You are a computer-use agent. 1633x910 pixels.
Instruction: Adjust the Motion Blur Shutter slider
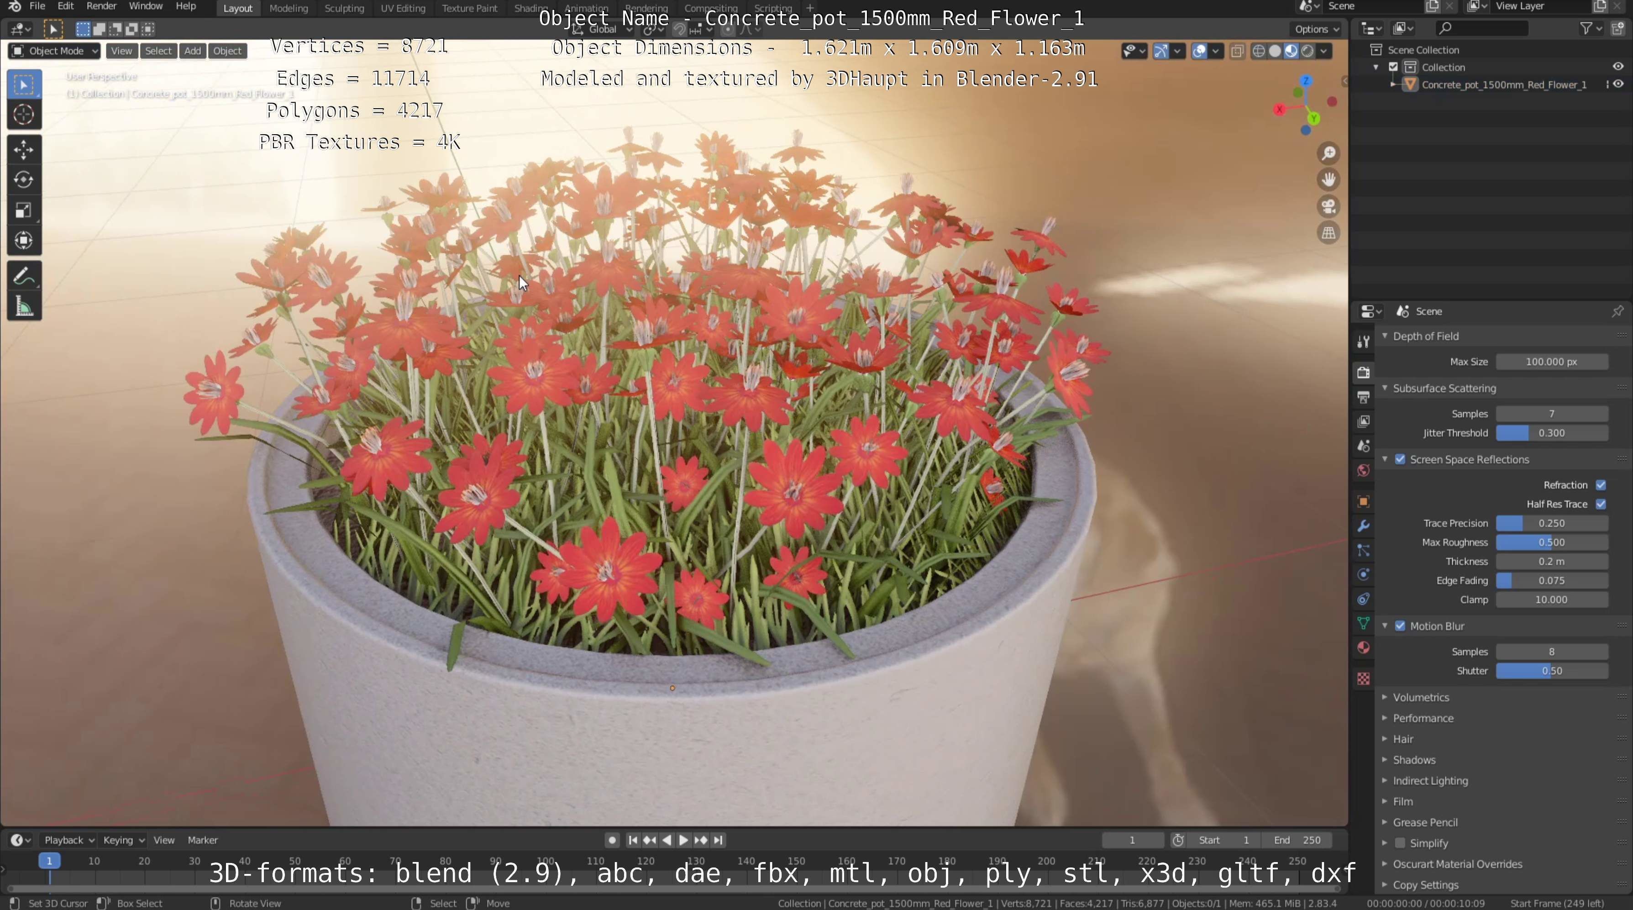click(1551, 671)
